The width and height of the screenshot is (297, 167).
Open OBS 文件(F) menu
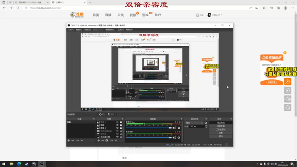click(70, 30)
